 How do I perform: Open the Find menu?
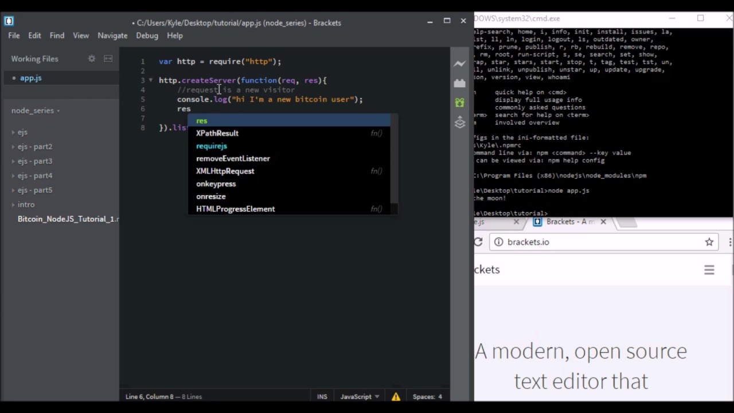(57, 36)
